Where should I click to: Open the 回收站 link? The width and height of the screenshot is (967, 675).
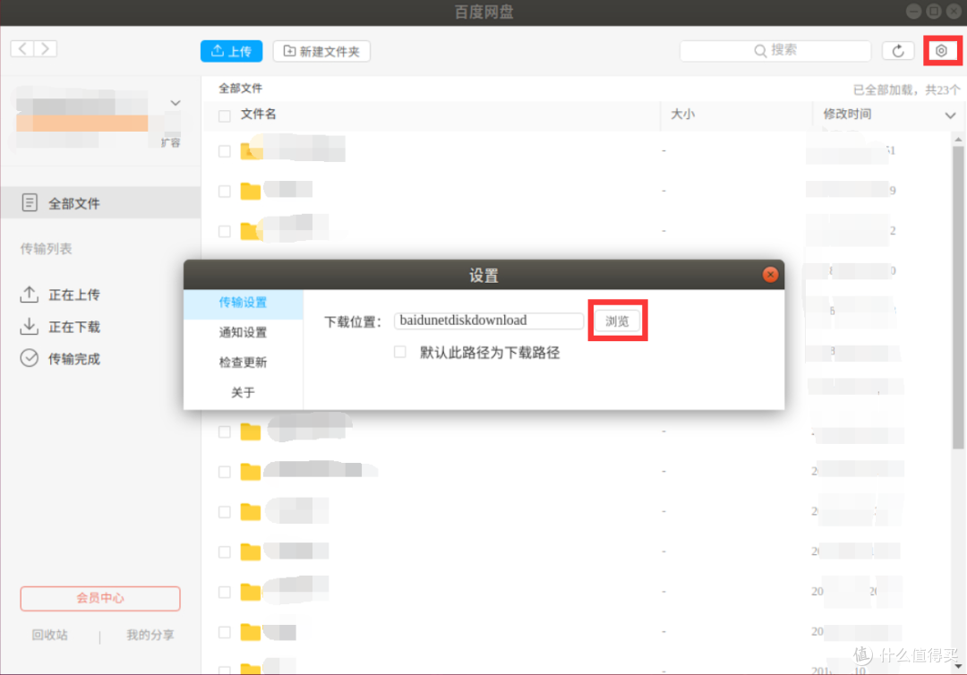tap(50, 635)
